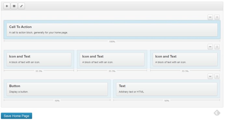Image resolution: width=225 pixels, height=120 pixels.
Task: Click the 33.3% label under last Icon column
Action: tap(185, 71)
